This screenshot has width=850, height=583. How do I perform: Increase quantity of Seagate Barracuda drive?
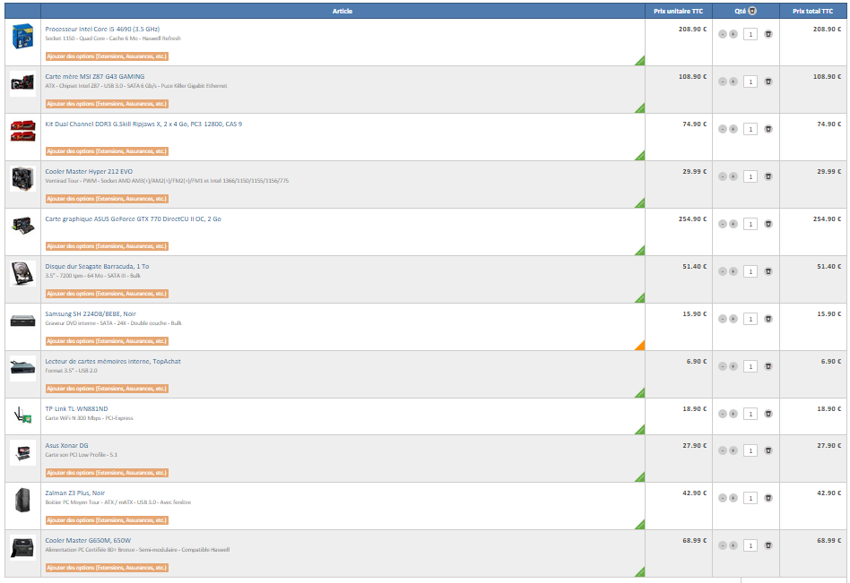point(733,271)
